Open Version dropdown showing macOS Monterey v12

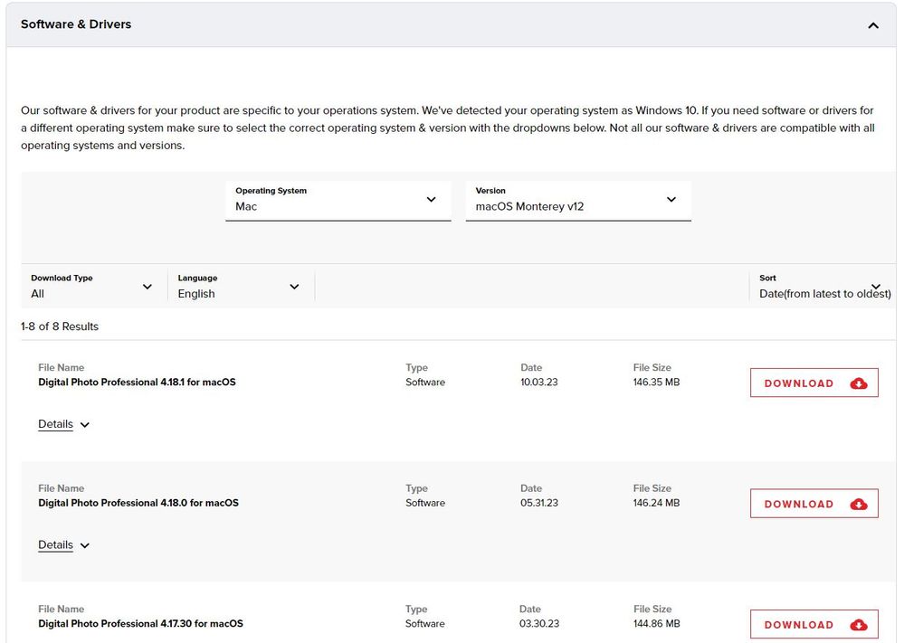coord(577,200)
